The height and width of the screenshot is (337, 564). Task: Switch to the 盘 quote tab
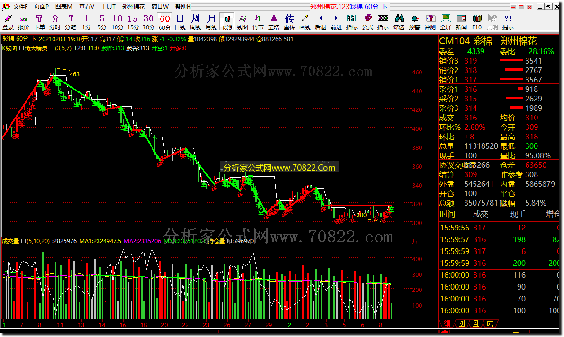(x=475, y=323)
